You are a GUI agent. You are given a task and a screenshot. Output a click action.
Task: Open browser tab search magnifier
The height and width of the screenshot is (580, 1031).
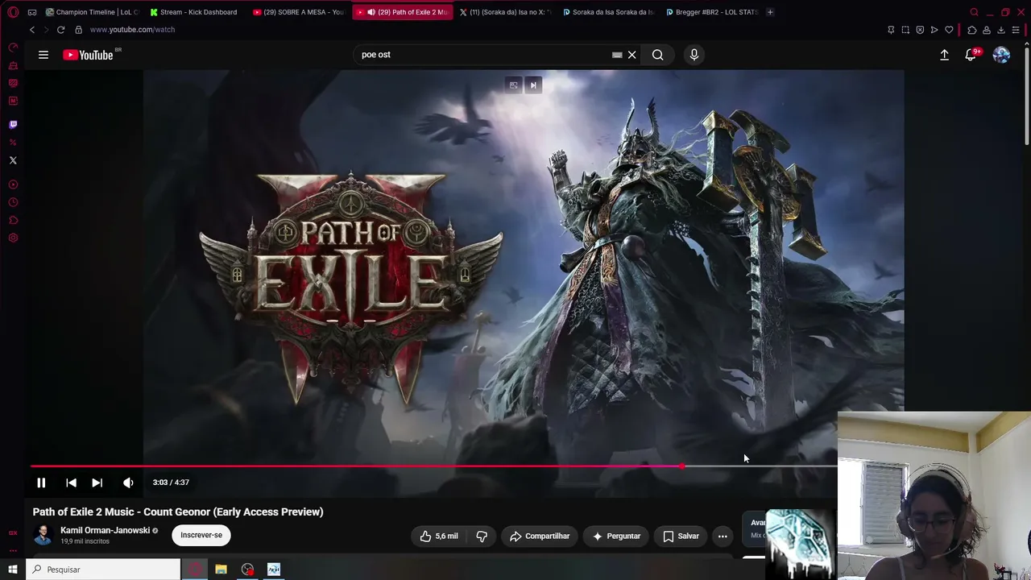(x=974, y=12)
